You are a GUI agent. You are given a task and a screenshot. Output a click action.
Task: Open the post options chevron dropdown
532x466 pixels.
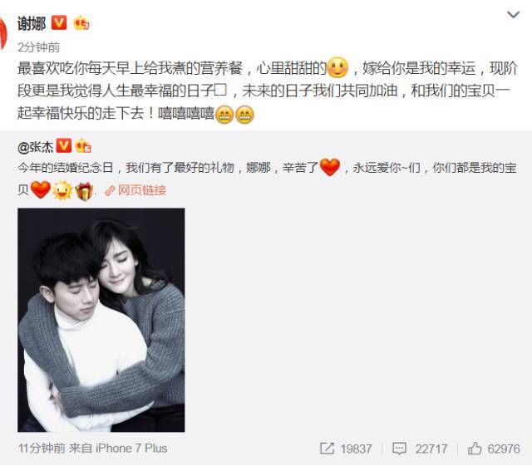click(513, 15)
